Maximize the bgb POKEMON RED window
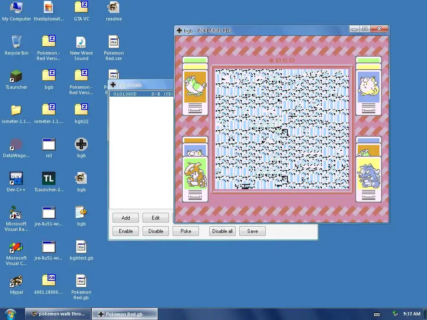The height and width of the screenshot is (320, 427). coord(365,29)
